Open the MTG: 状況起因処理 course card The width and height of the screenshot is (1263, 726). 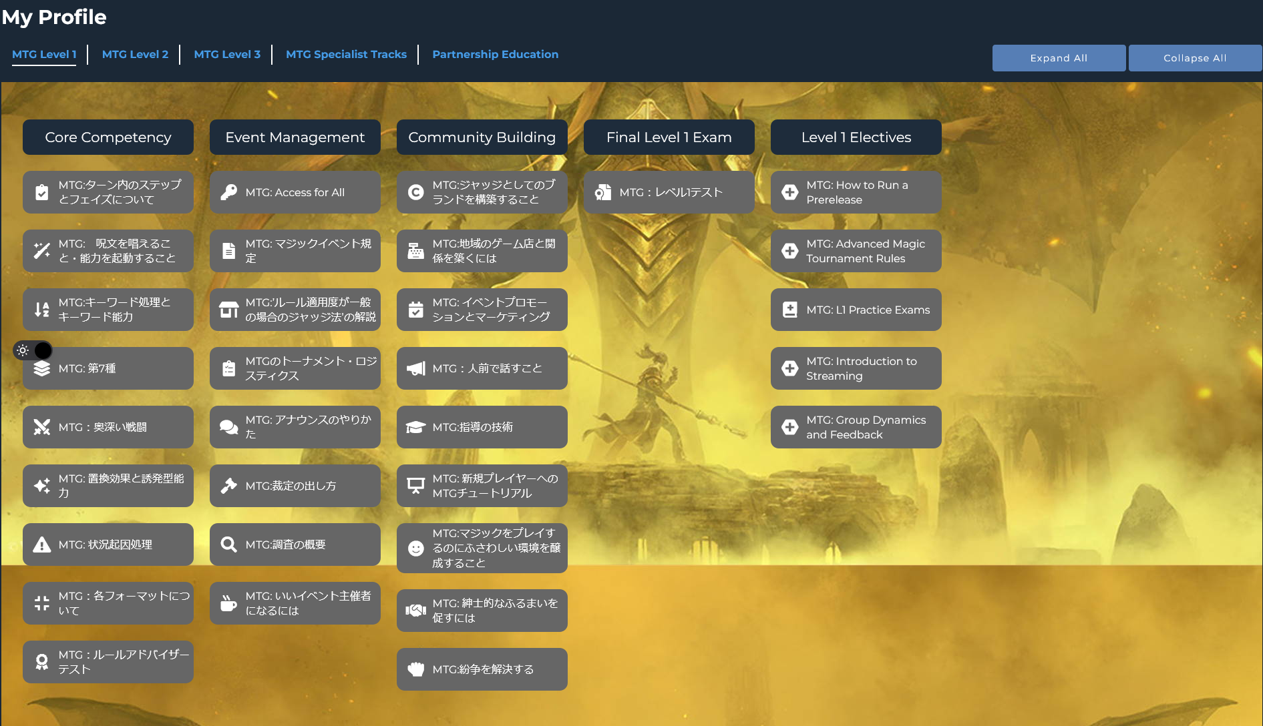coord(108,544)
